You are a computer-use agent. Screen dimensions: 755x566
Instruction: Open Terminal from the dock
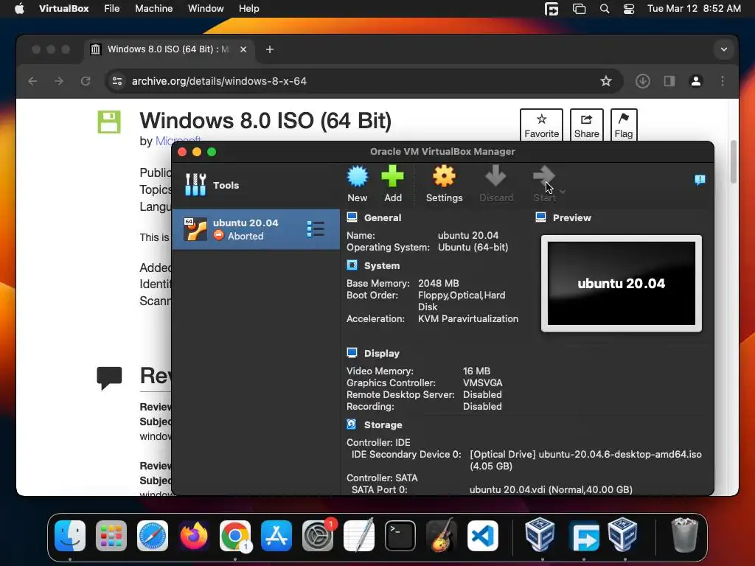point(400,536)
